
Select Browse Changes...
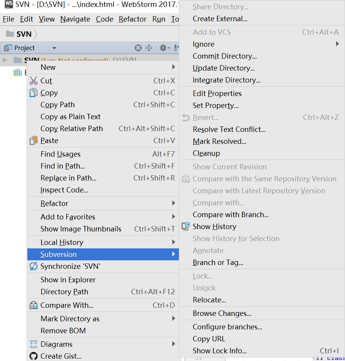[262, 313]
